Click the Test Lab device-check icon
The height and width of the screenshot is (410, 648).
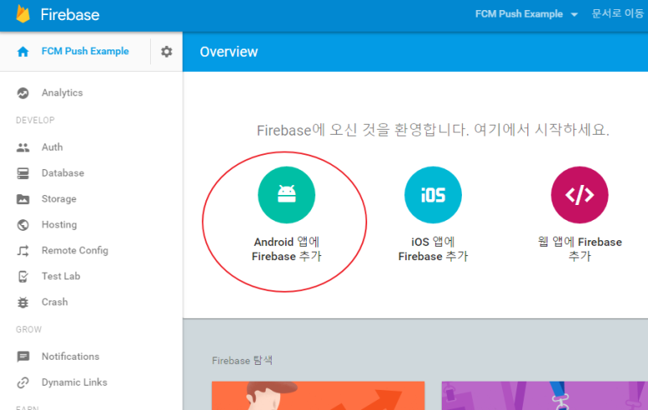pos(23,276)
